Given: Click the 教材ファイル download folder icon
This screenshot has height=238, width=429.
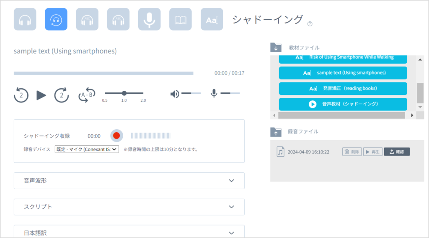Looking at the screenshot, I should tap(276, 47).
